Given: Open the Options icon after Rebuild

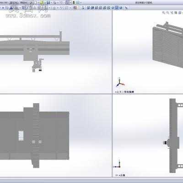Looking at the screenshot, I should coord(78,2).
